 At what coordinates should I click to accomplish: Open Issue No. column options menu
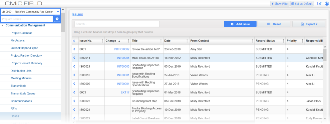click(102, 41)
